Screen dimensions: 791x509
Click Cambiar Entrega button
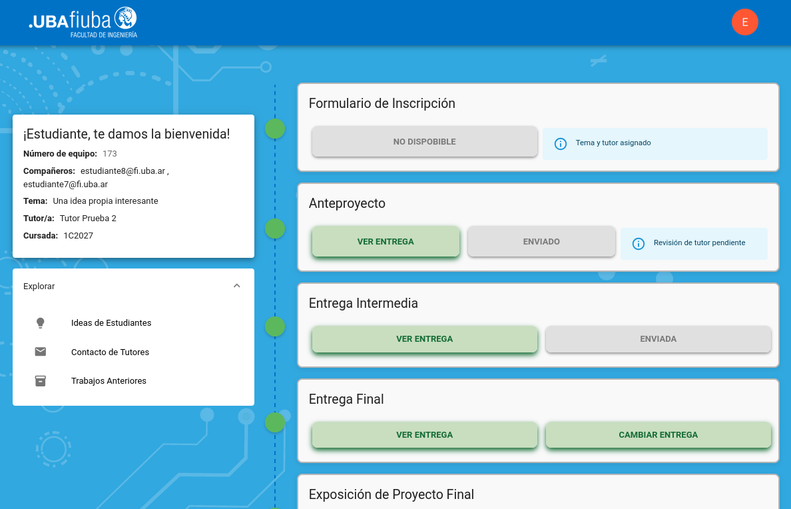coord(658,435)
